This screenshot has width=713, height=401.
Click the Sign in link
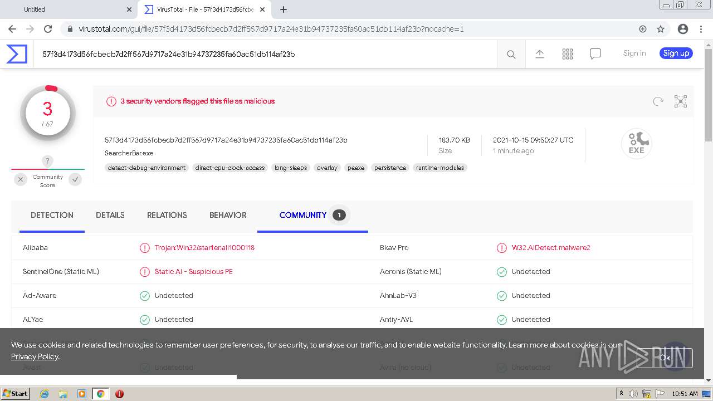(x=634, y=53)
